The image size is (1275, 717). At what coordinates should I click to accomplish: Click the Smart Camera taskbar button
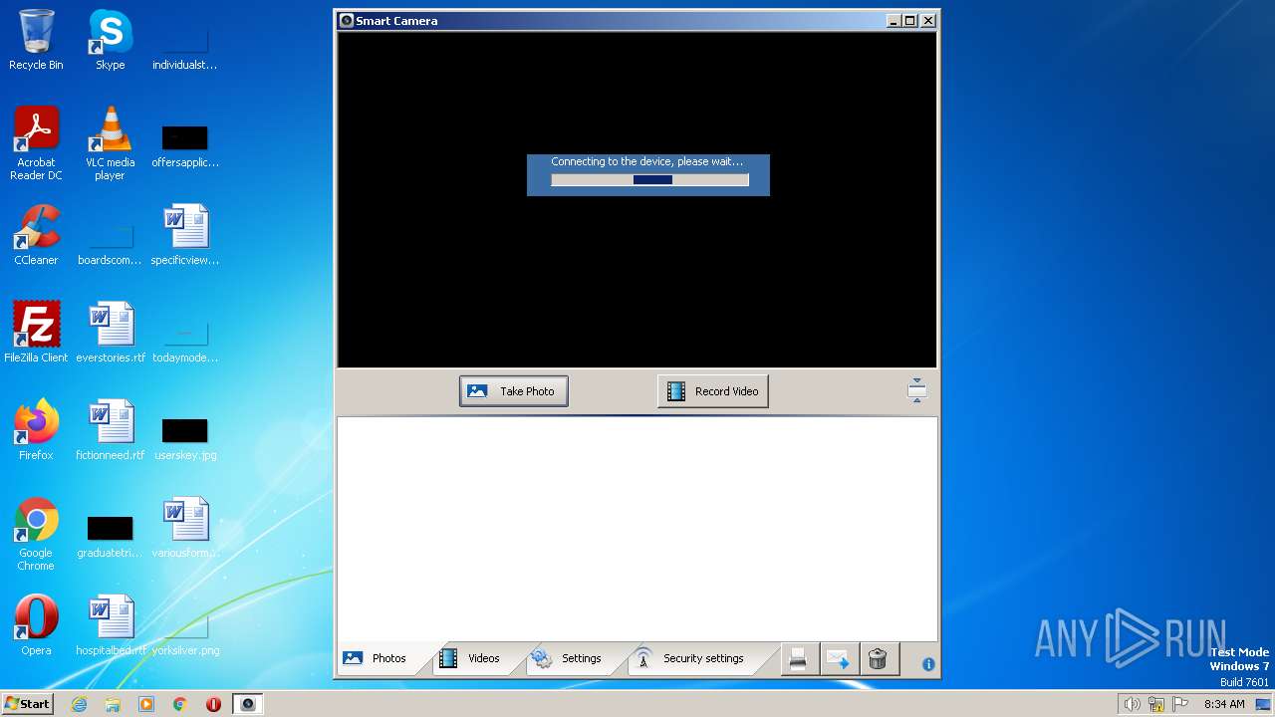point(248,704)
